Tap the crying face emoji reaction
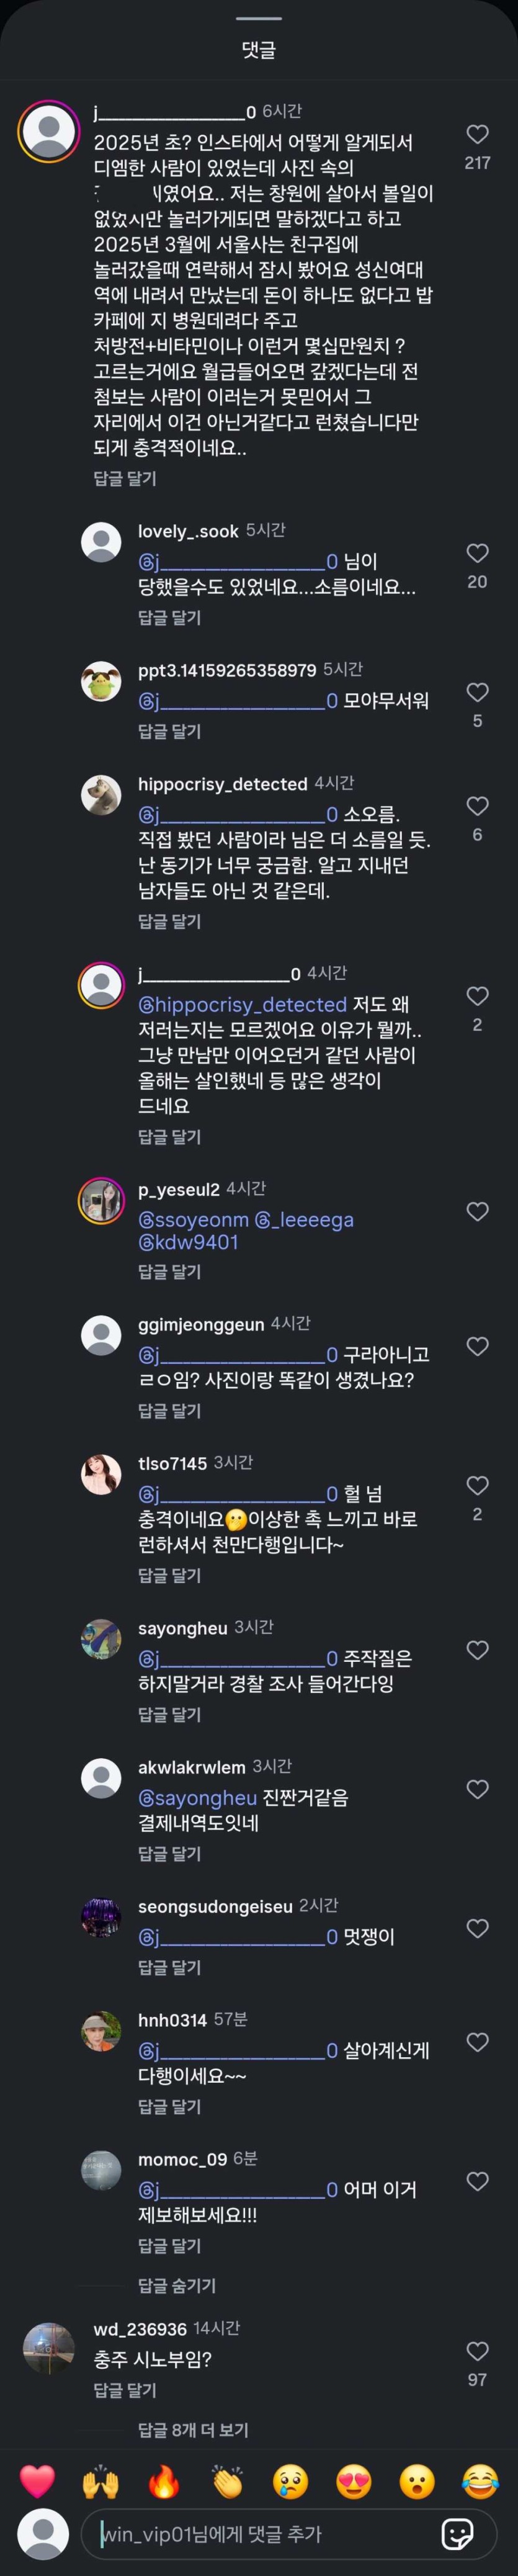The image size is (518, 2576). (291, 2481)
